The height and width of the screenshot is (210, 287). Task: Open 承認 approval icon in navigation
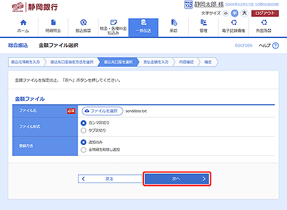[174, 22]
